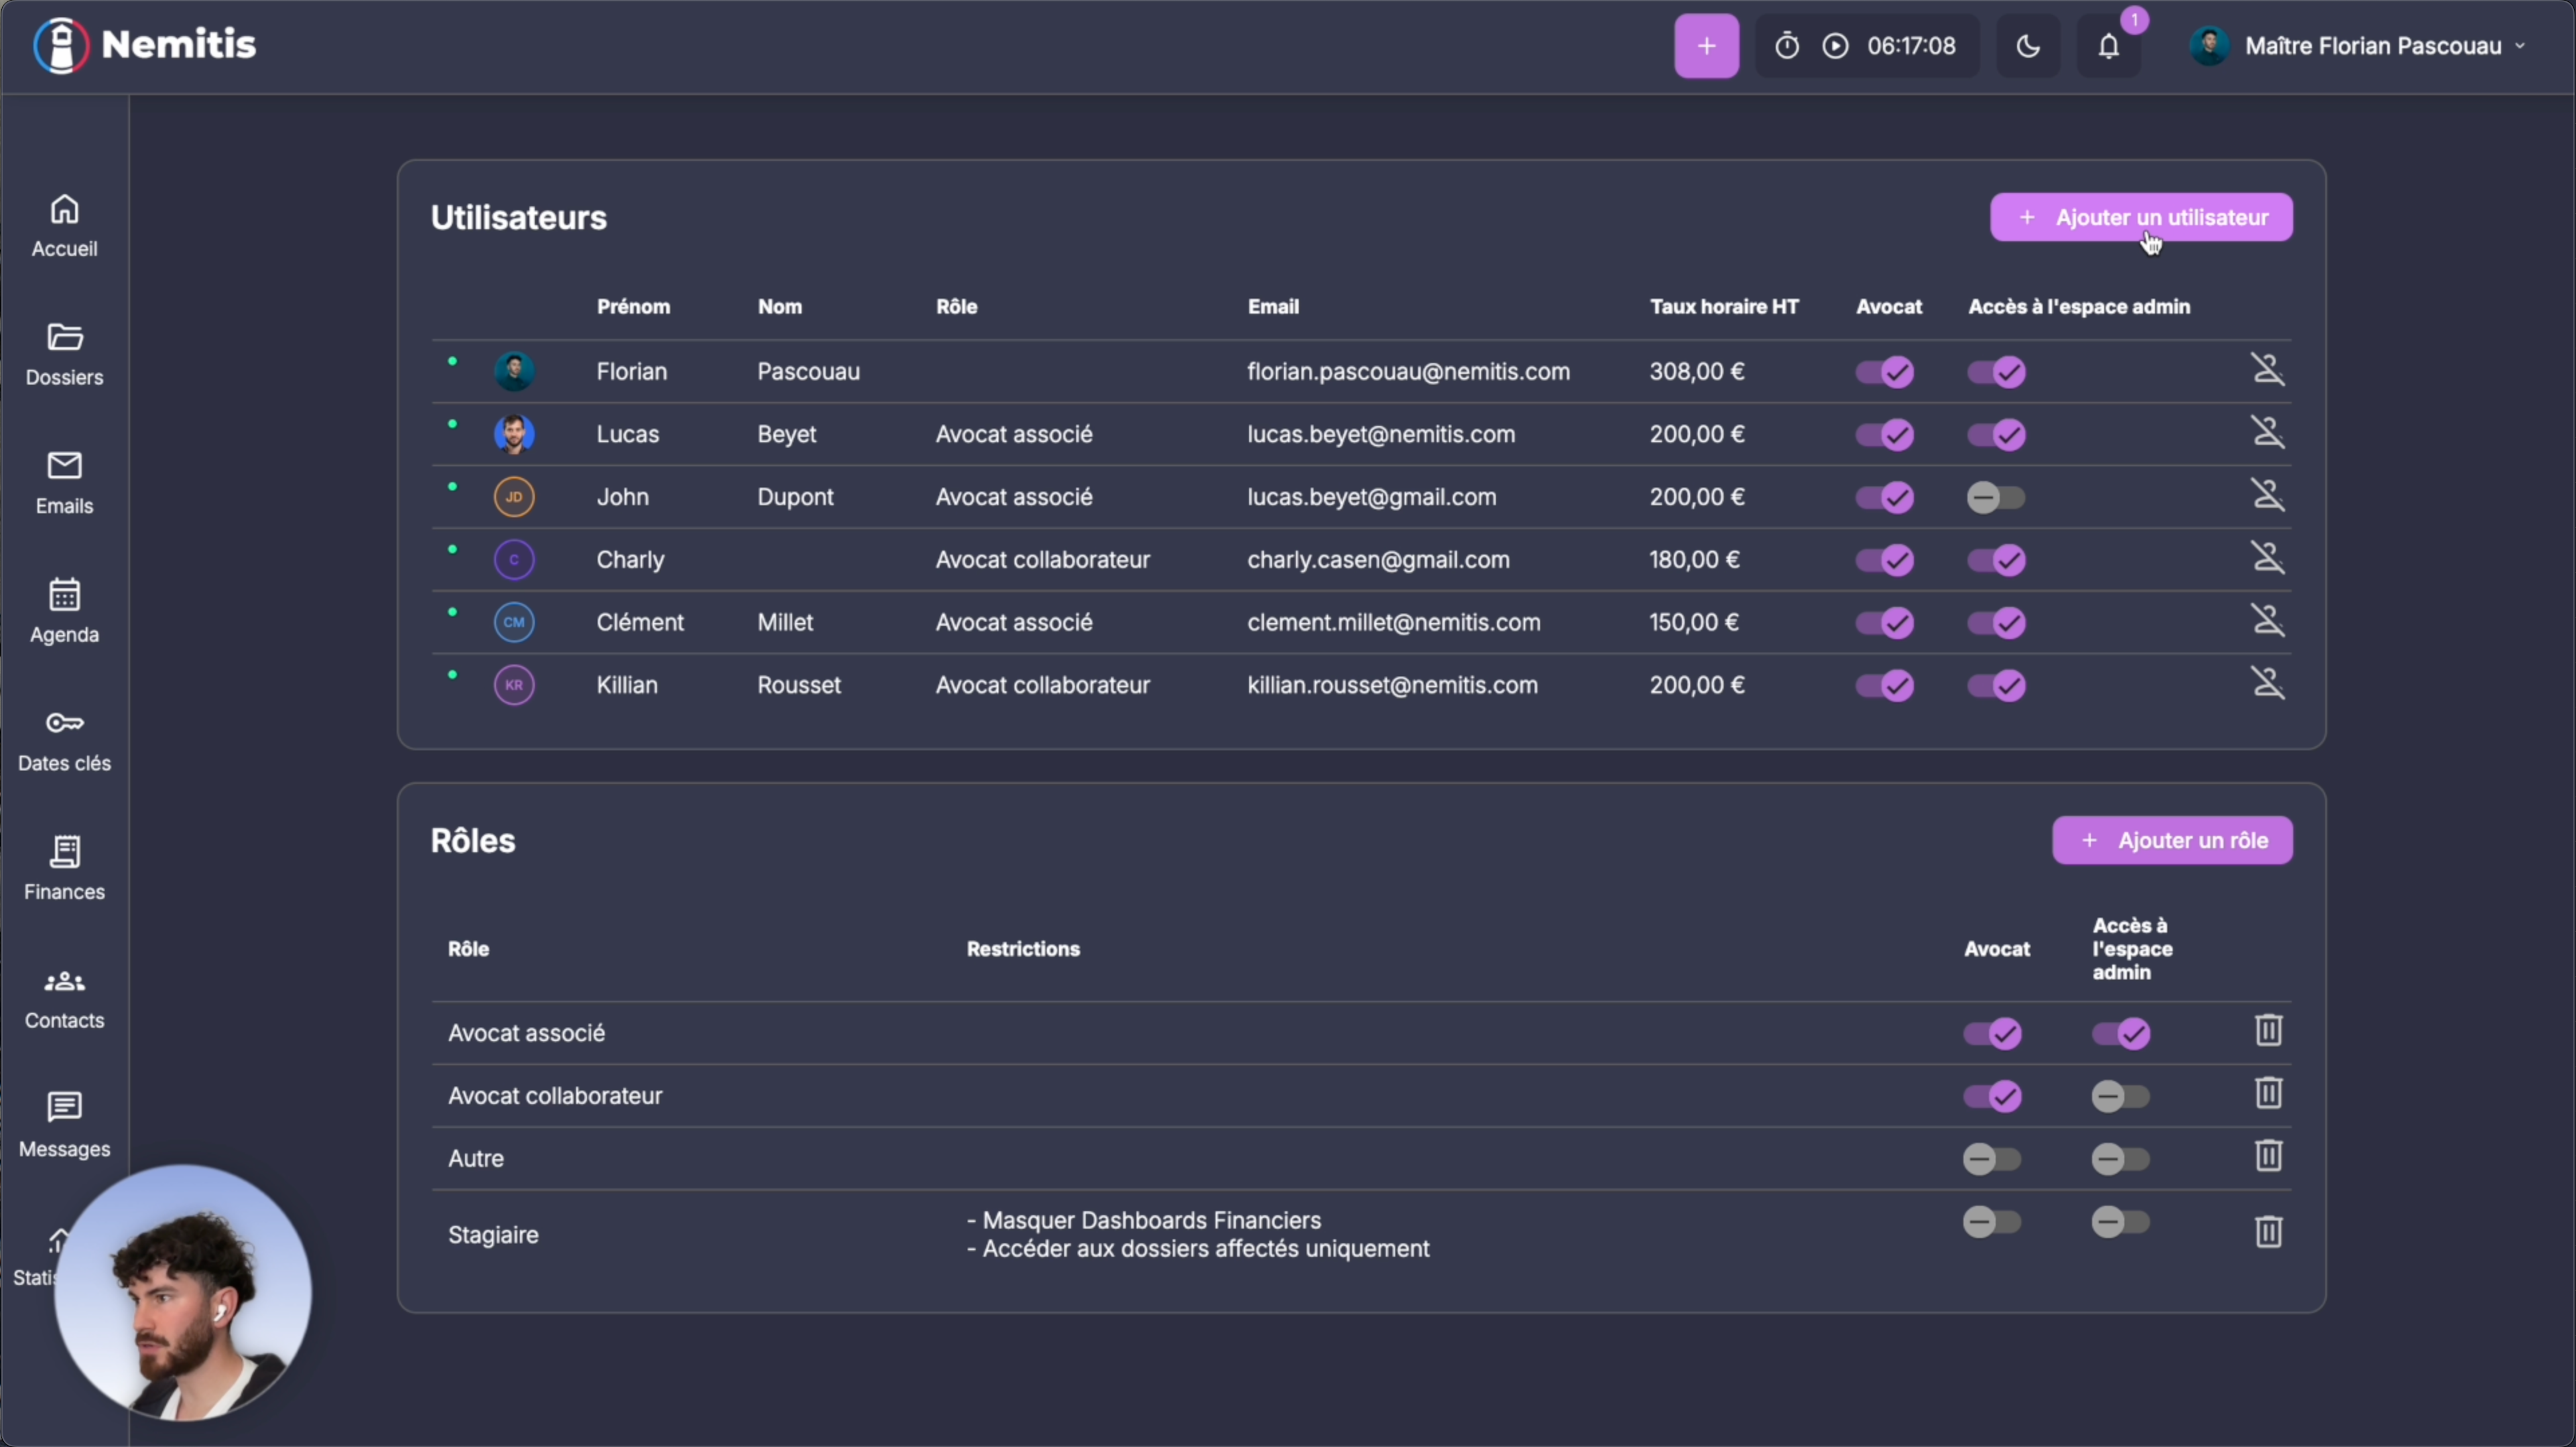Toggle admin access for Clément Millet
The width and height of the screenshot is (2576, 1447).
(1997, 623)
